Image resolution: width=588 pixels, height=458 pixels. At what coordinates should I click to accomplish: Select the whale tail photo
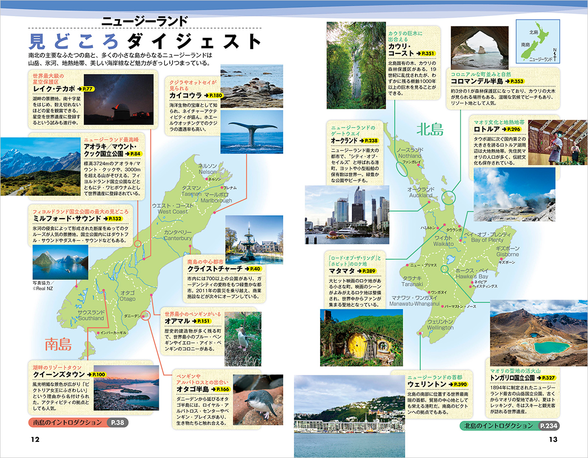pyautogui.click(x=251, y=132)
